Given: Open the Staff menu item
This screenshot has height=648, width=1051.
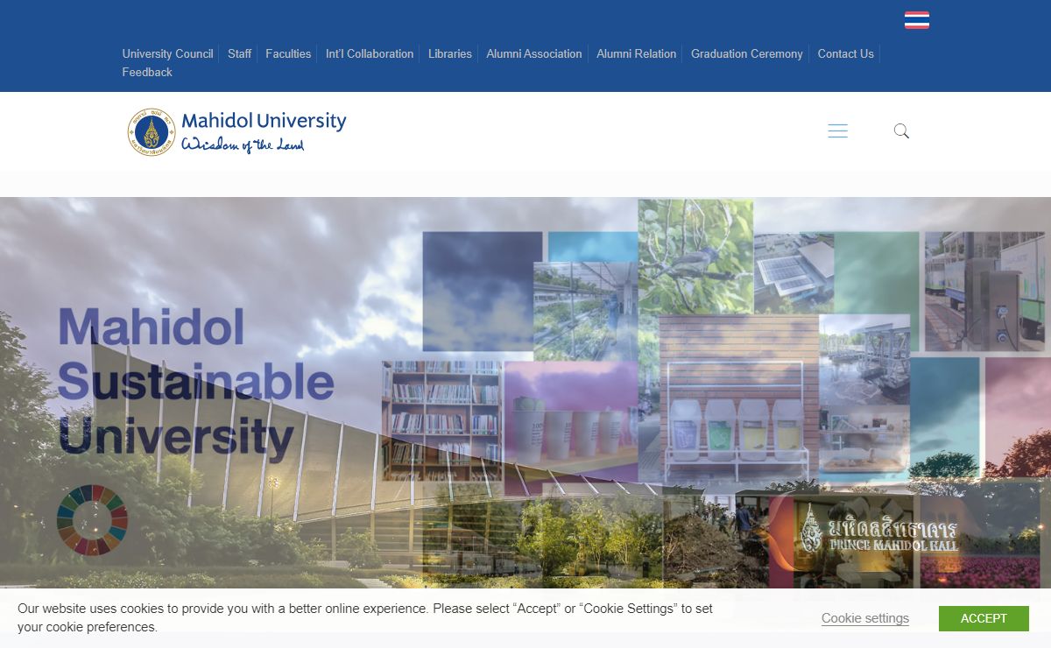Looking at the screenshot, I should (239, 53).
